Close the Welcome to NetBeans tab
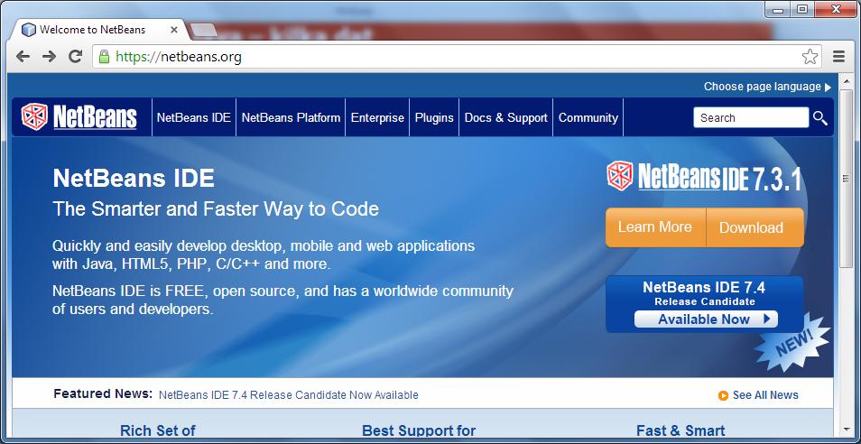 tap(174, 30)
